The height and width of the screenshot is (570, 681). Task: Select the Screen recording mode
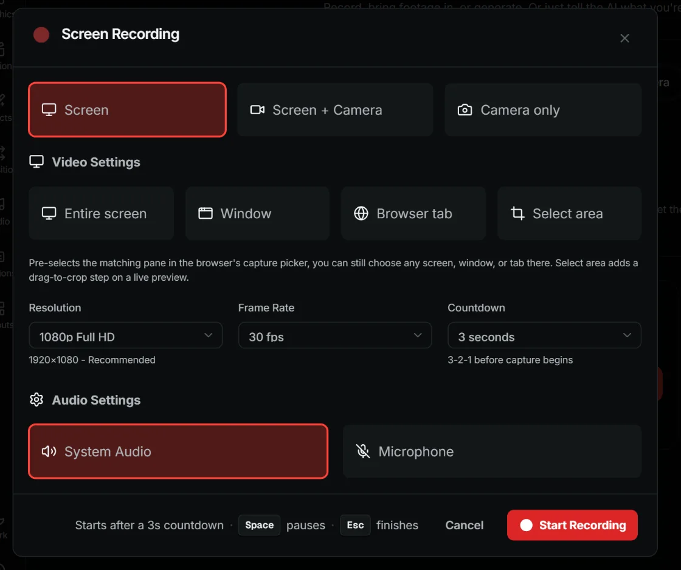click(x=127, y=110)
